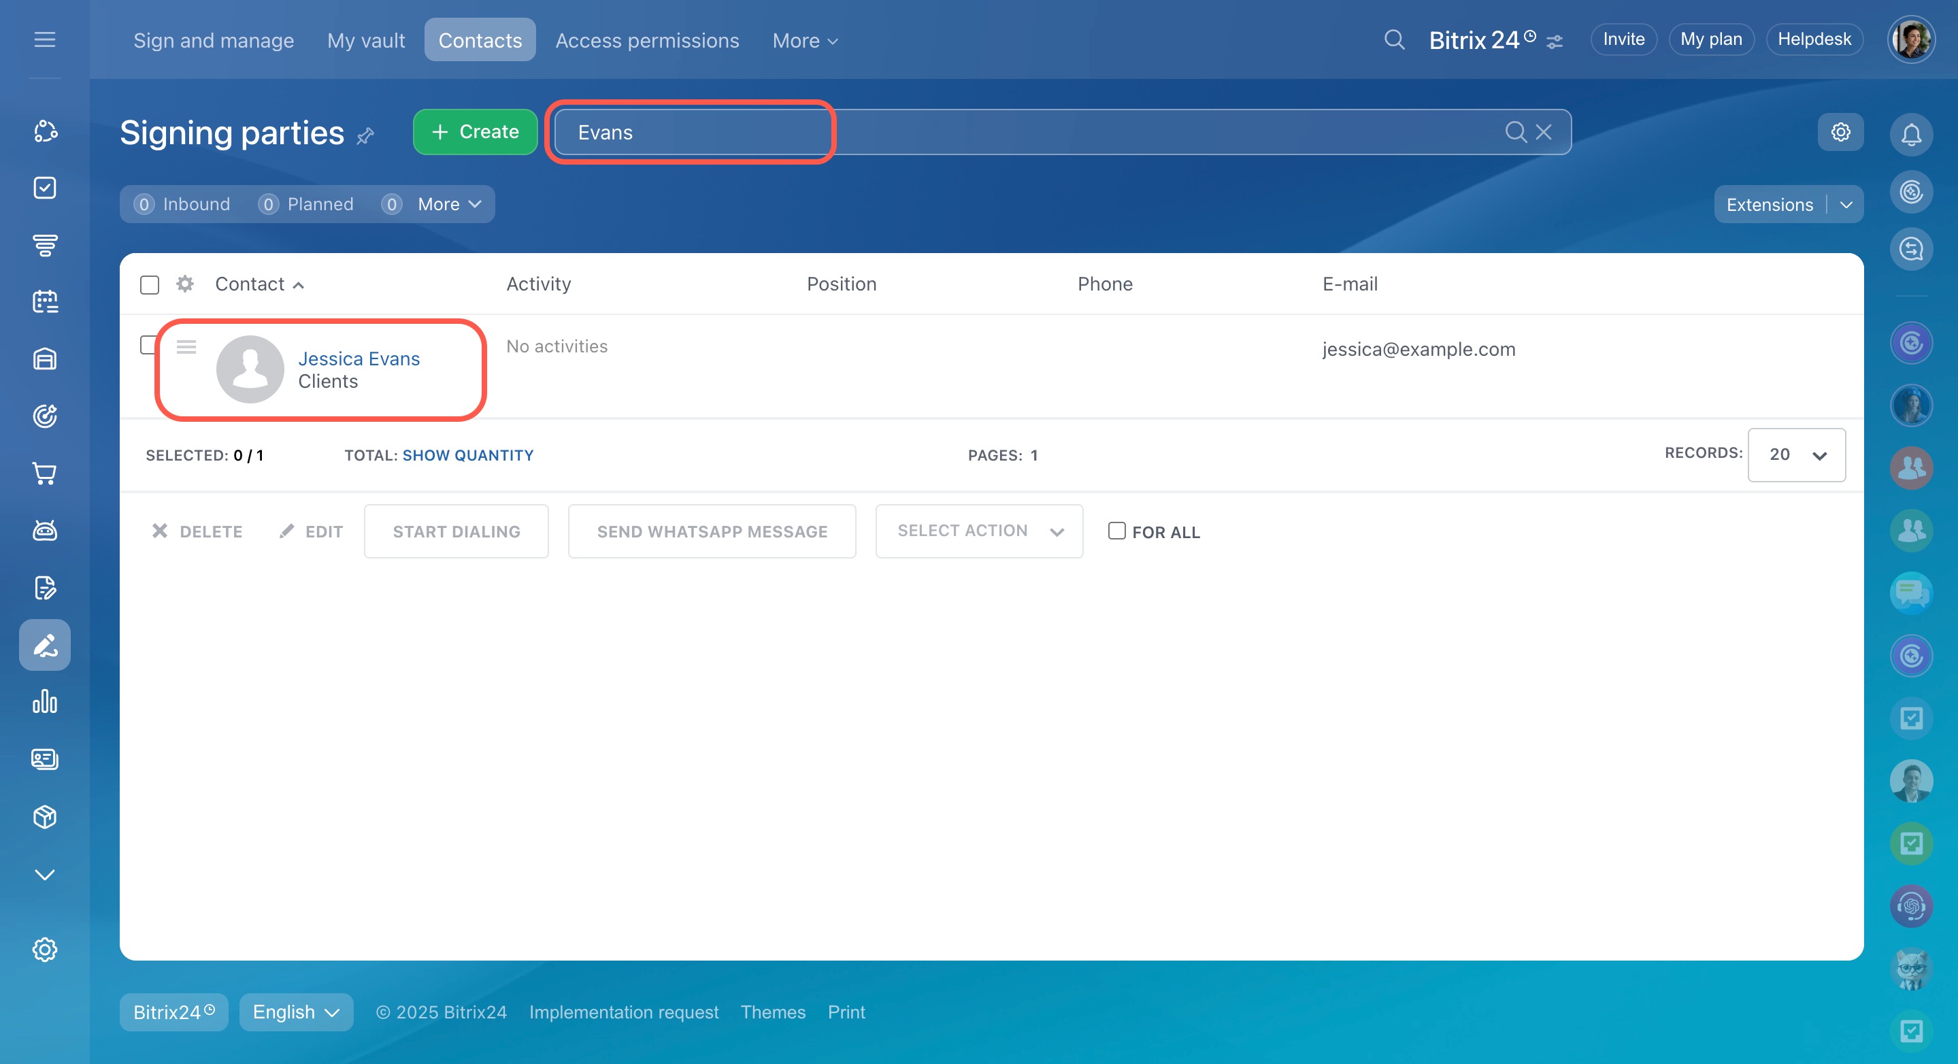Clear the Evans search filter
This screenshot has height=1064, width=1958.
coord(1544,132)
